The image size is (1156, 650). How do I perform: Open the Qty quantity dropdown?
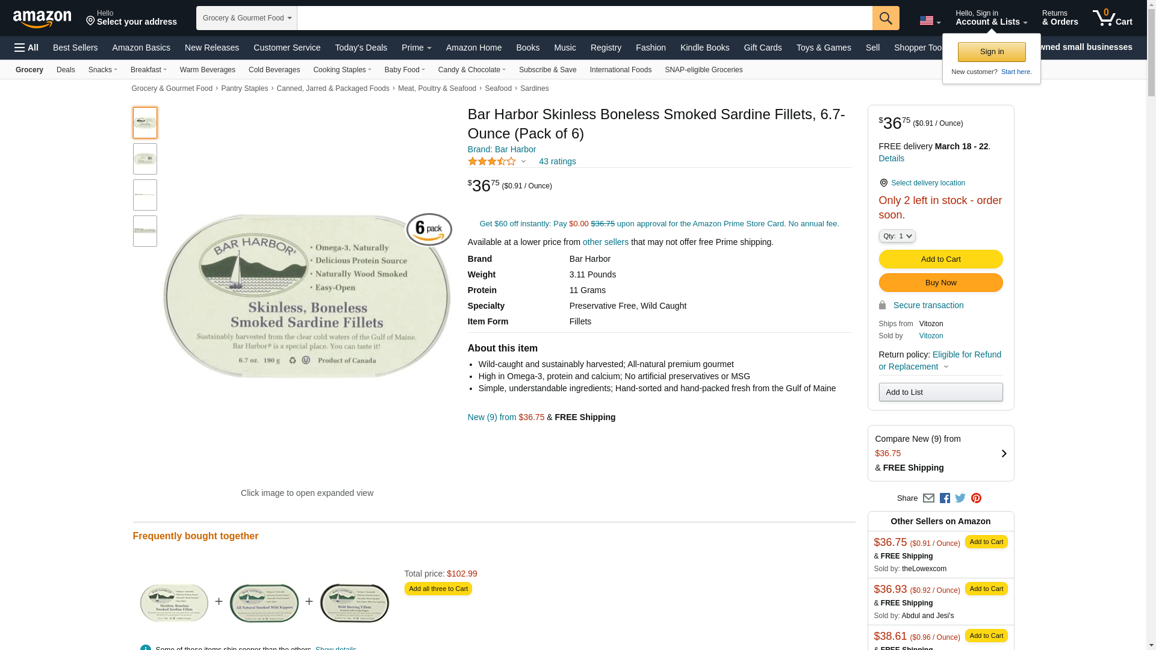click(897, 236)
